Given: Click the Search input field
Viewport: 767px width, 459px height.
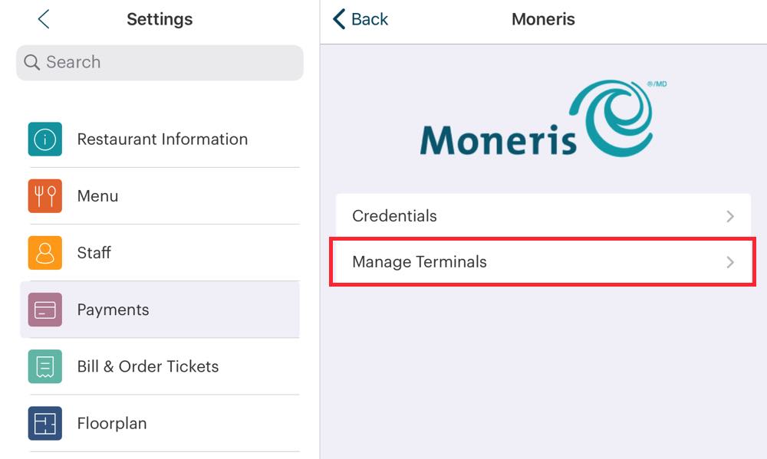Looking at the screenshot, I should [x=159, y=62].
